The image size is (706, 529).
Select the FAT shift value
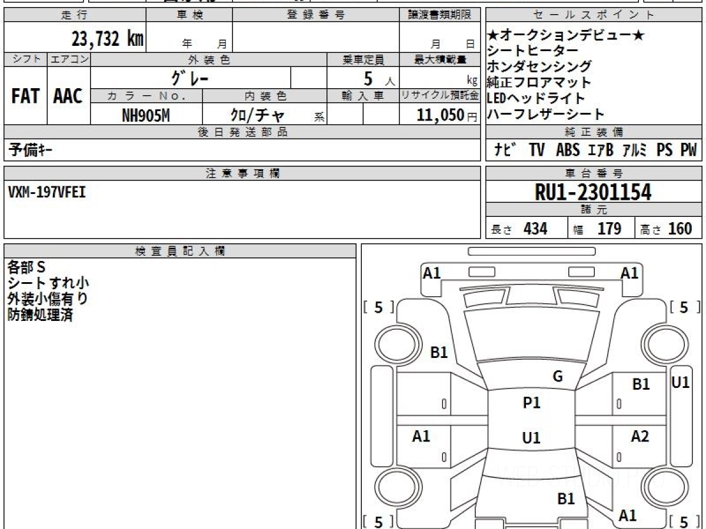25,96
